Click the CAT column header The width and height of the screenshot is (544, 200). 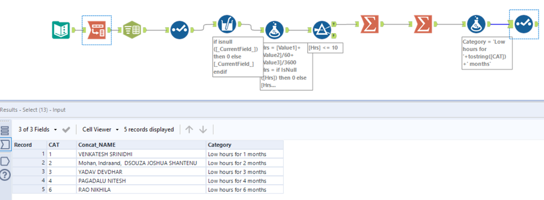point(62,145)
